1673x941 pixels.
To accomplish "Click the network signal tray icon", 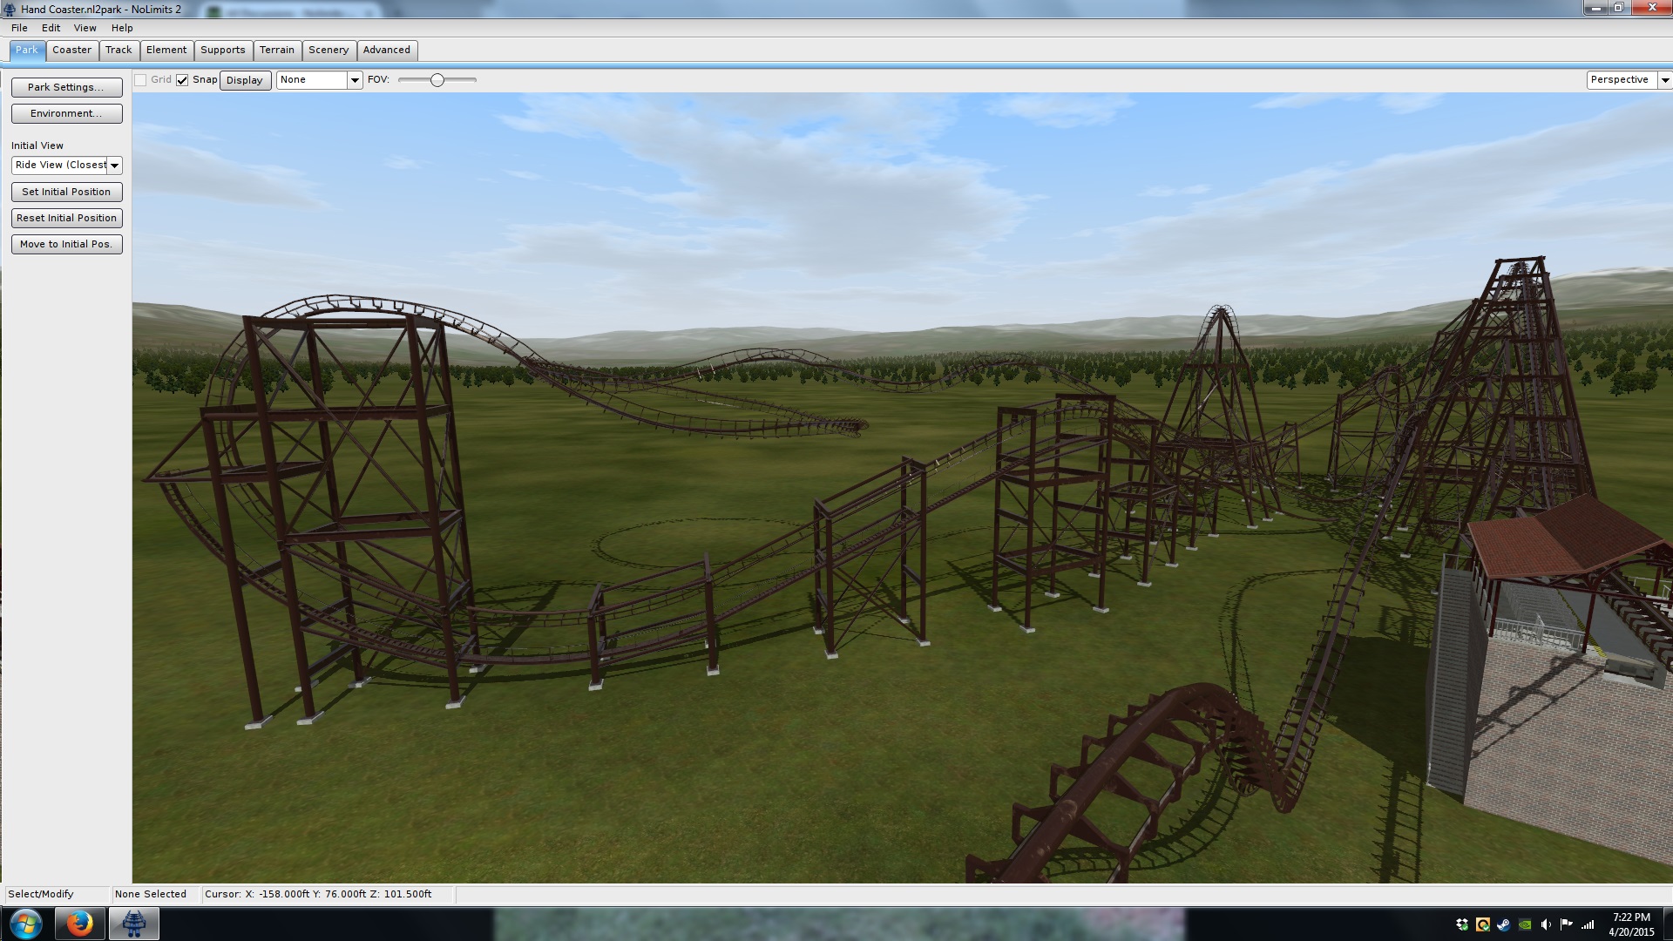I will (x=1588, y=924).
